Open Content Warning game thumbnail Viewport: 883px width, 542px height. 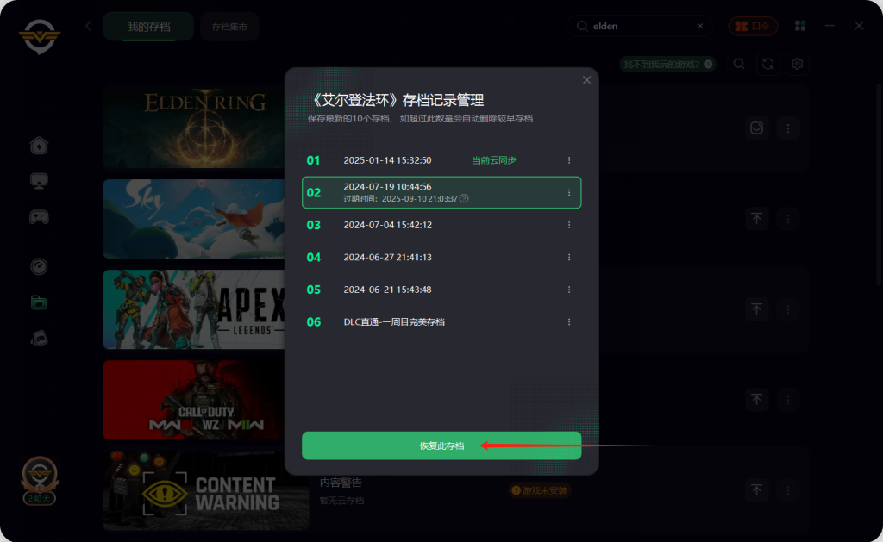[x=205, y=491]
